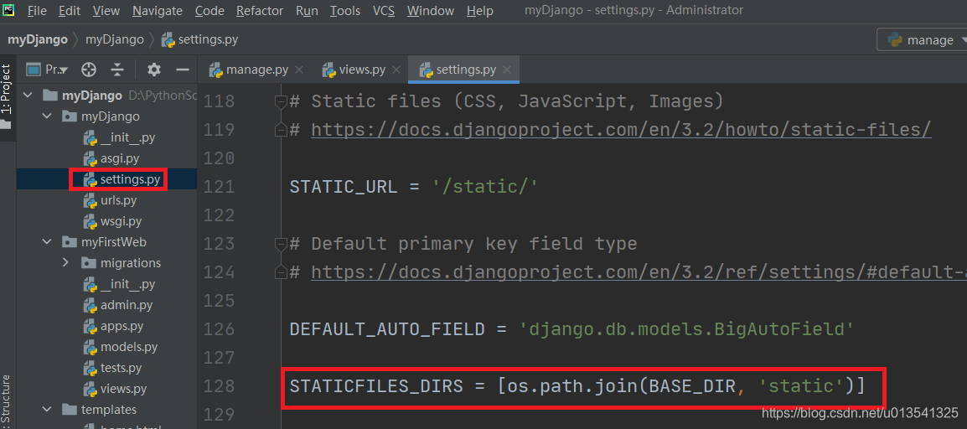Click the 'django.db.models.BigAutoField' string
The image size is (967, 429).
click(x=687, y=329)
